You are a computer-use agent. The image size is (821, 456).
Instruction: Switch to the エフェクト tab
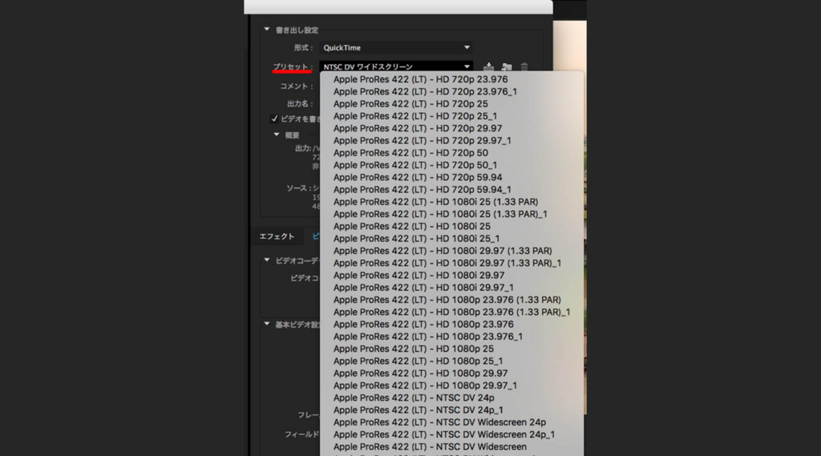point(277,236)
